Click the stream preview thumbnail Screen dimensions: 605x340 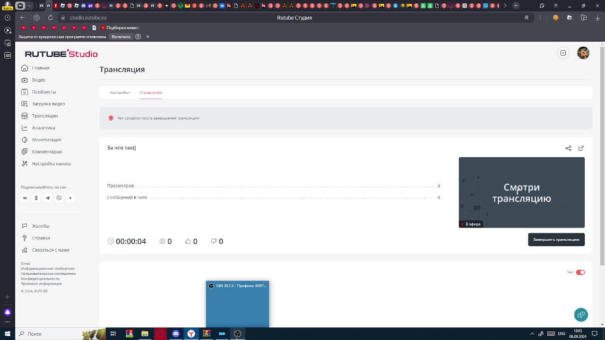click(522, 193)
